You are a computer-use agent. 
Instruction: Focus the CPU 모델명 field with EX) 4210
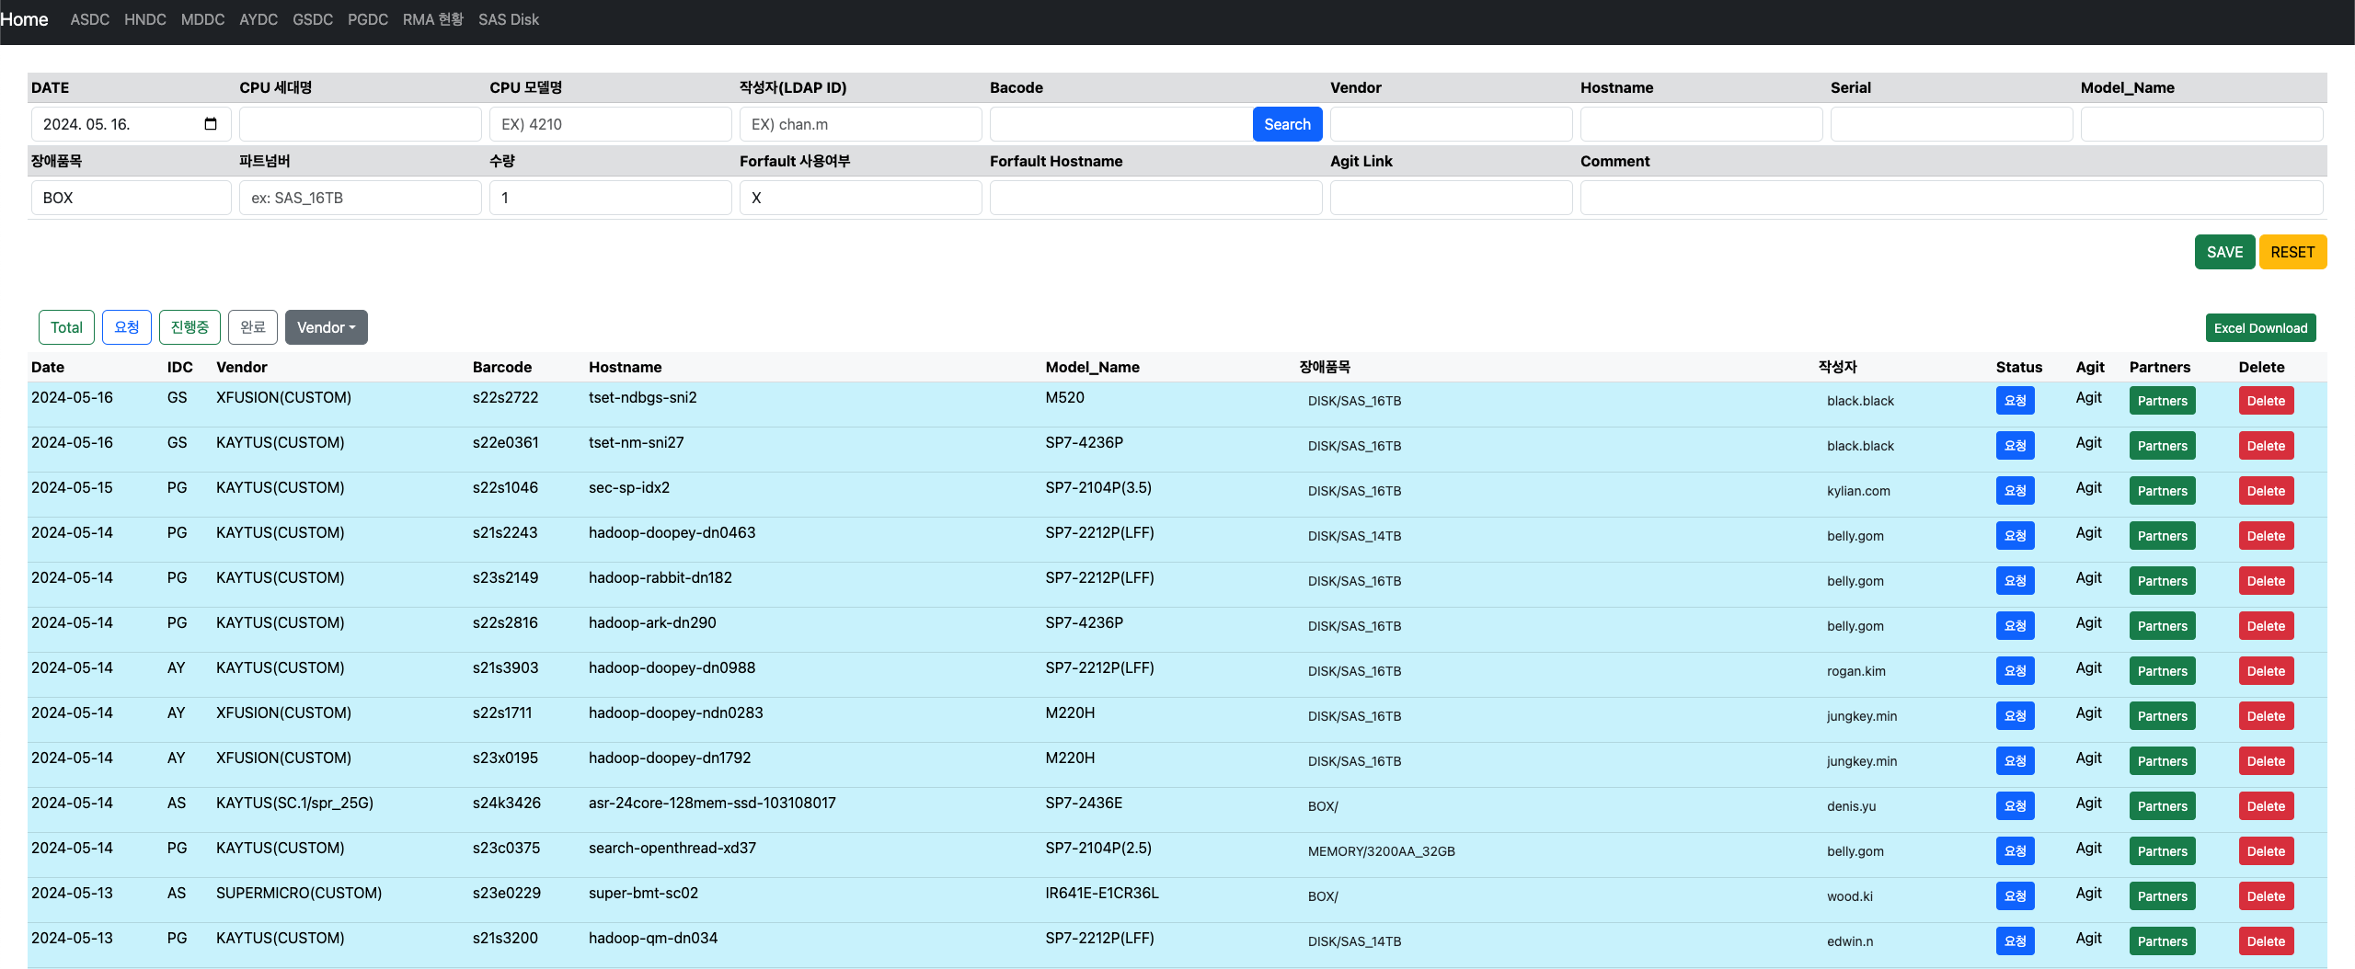coord(611,124)
